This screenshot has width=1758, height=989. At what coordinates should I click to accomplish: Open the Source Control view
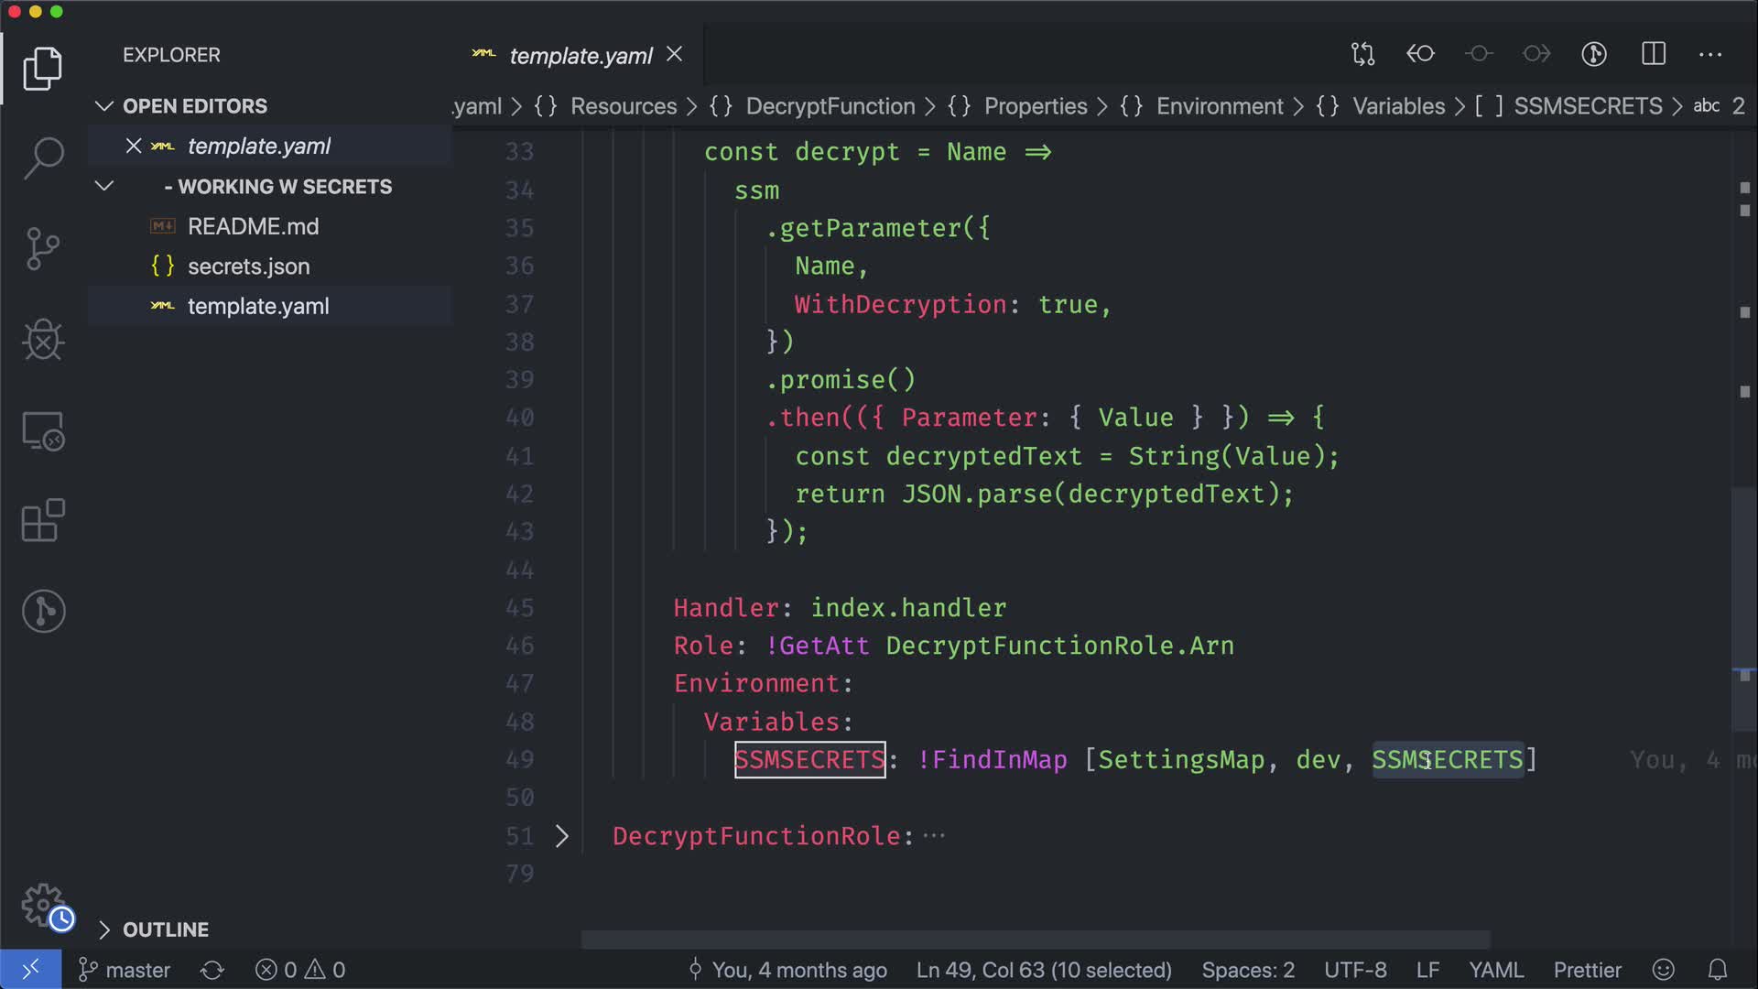pyautogui.click(x=43, y=249)
